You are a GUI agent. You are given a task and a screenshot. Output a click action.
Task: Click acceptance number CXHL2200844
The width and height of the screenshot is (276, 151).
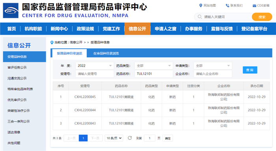(x=85, y=110)
